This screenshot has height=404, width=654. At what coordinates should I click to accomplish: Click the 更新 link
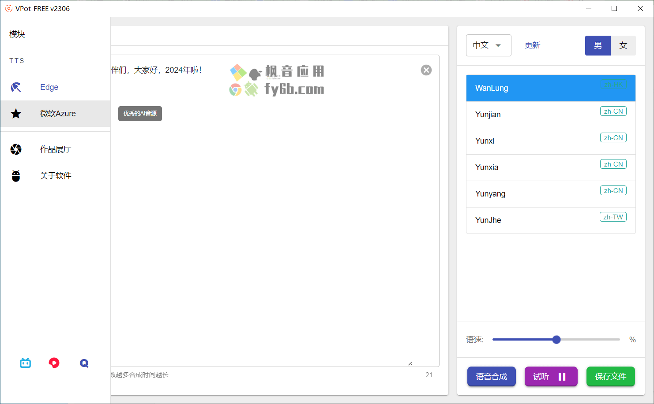[x=532, y=45]
